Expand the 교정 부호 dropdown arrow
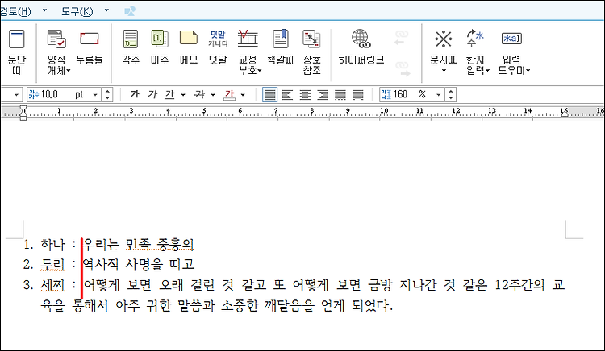 [260, 70]
